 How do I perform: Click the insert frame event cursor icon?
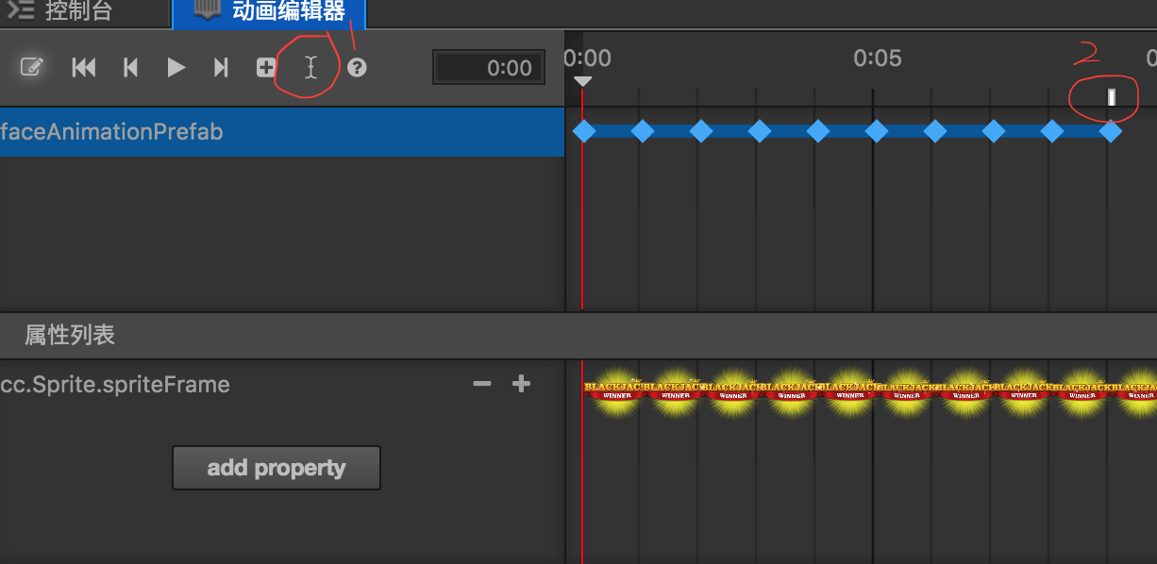tap(310, 67)
